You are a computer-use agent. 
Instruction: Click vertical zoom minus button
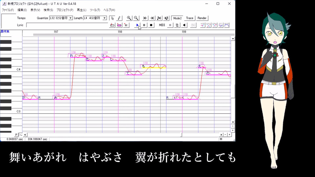[x=233, y=126]
